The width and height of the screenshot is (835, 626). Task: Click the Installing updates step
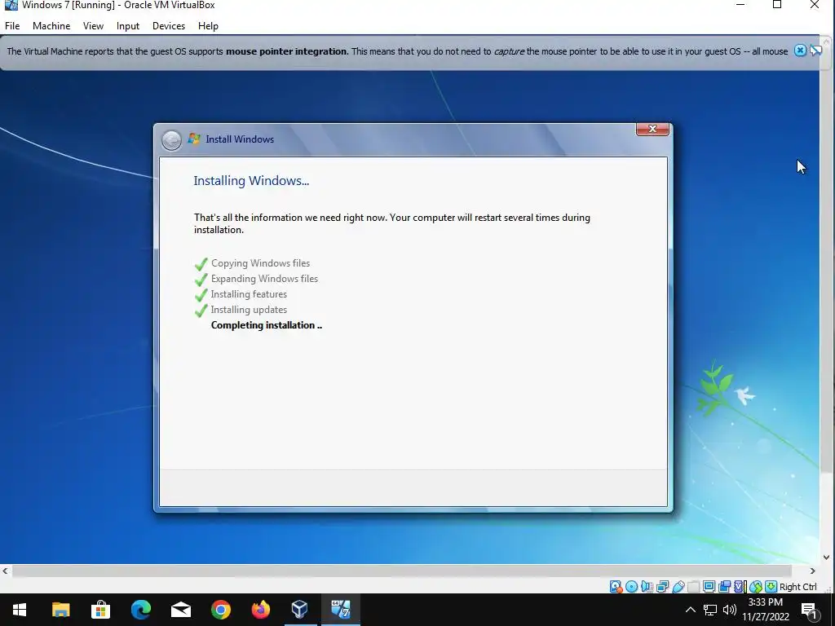tap(249, 309)
